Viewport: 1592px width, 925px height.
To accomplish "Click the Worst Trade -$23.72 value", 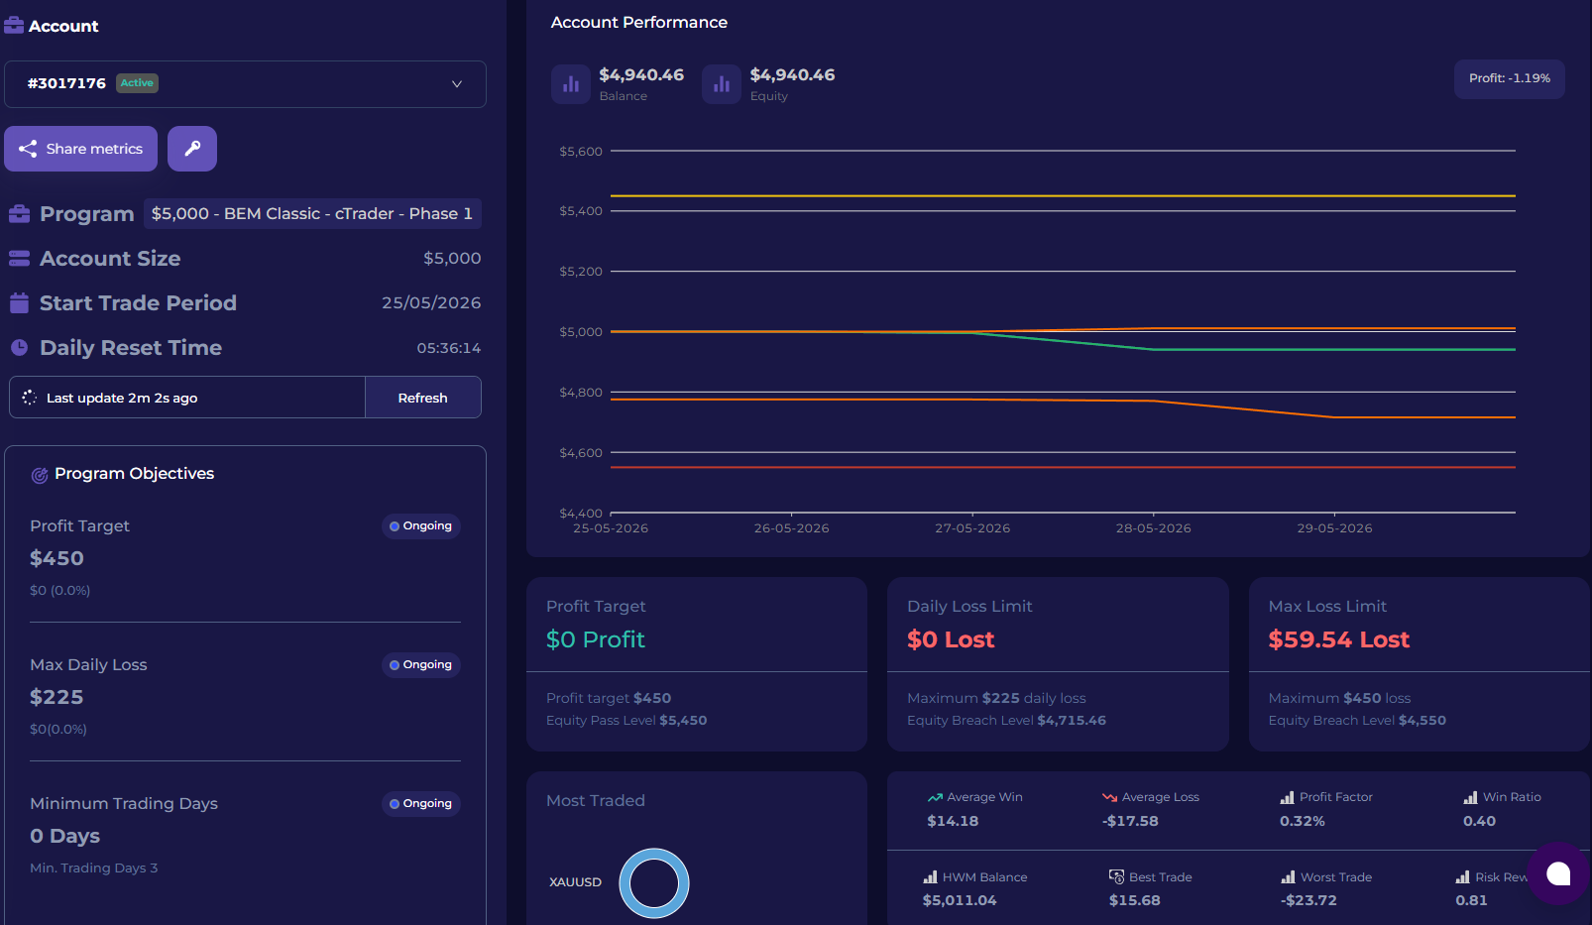I will (x=1308, y=901).
